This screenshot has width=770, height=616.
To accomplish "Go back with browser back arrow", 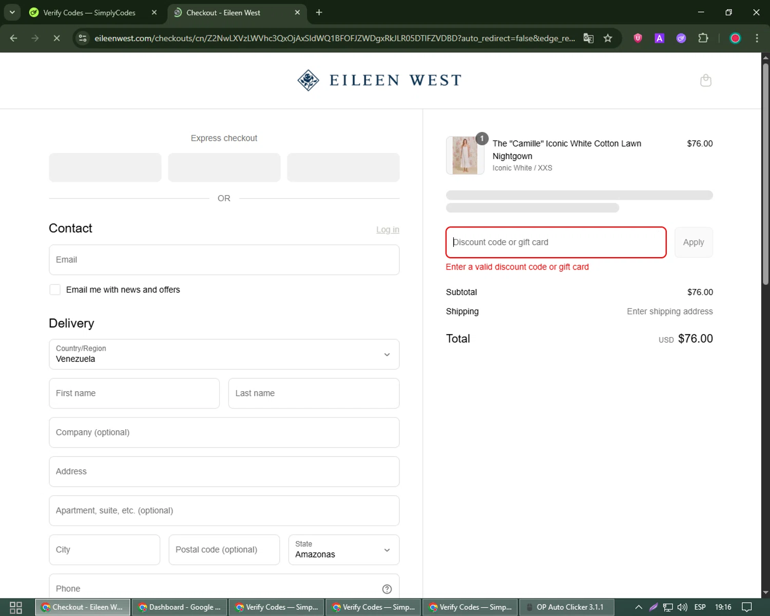I will click(14, 38).
